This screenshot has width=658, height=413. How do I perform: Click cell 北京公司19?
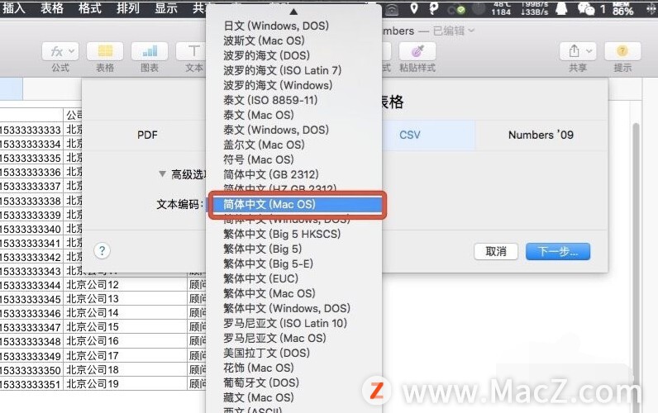click(x=125, y=383)
